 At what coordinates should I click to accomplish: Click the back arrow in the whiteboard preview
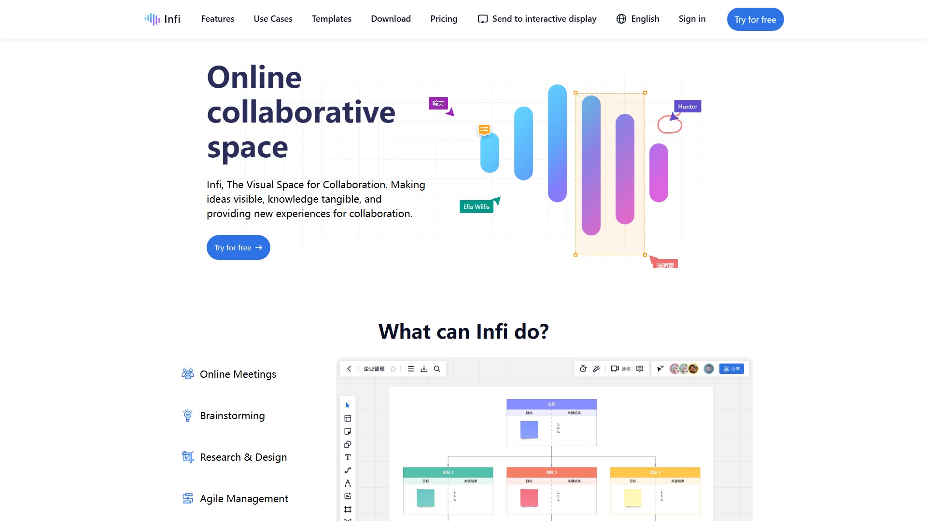(349, 369)
